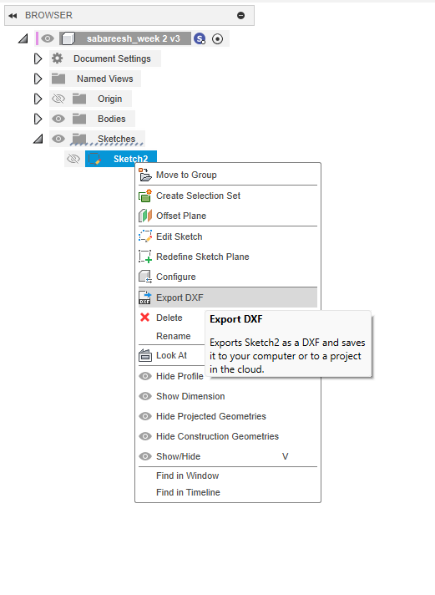Click Find in Window option
Screen dimensions: 435x595
(x=187, y=475)
